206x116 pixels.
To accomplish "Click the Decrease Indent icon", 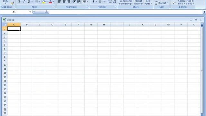I will tap(74, 2).
